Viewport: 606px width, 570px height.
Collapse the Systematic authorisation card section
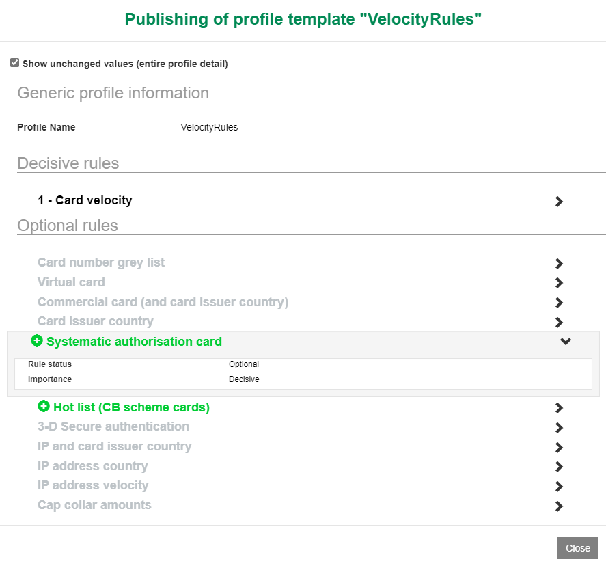(566, 341)
